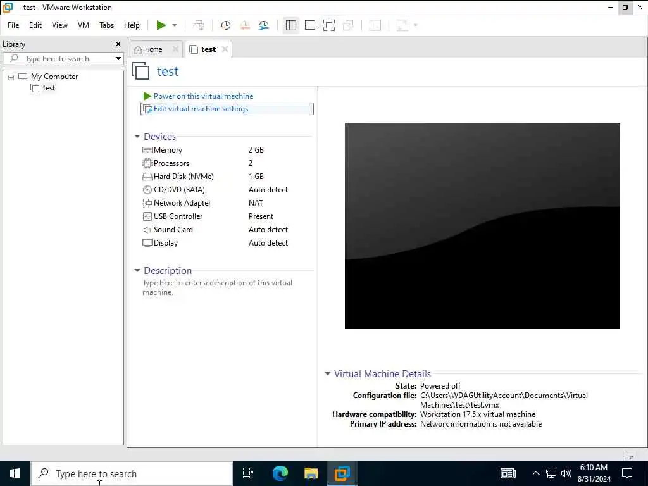
Task: Open File Explorer from the taskbar
Action: (311, 473)
